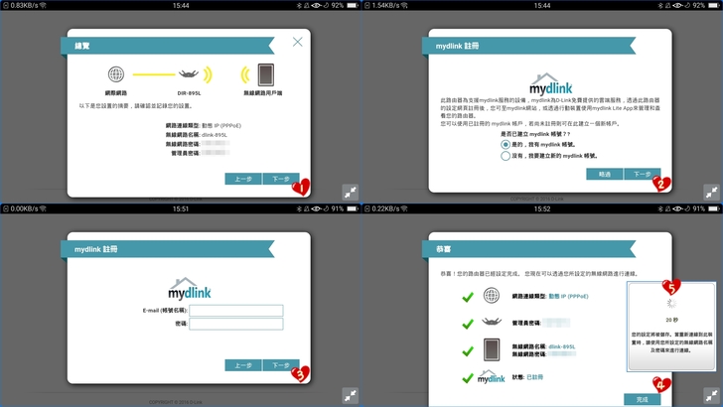Click the green checkmark in the 無線網路名稱 row
The height and width of the screenshot is (407, 723).
point(468,351)
